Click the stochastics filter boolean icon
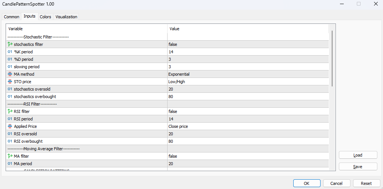Screen dimensions: 383x189 tap(10, 44)
